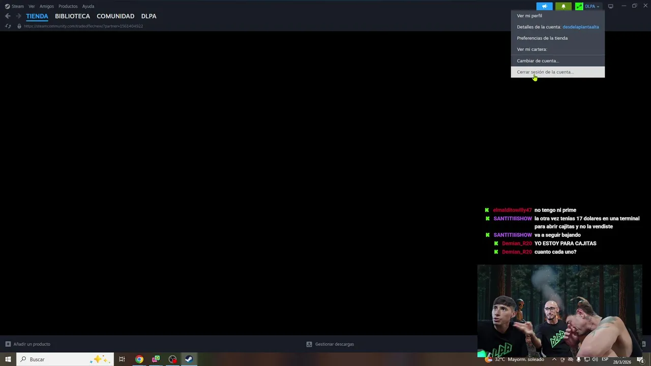Open network settings tray icon

[x=586, y=359]
